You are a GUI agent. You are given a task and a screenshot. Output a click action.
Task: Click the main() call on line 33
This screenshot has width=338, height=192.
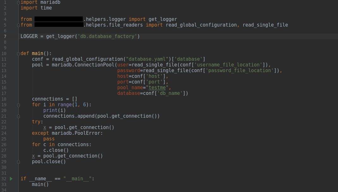pos(40,184)
